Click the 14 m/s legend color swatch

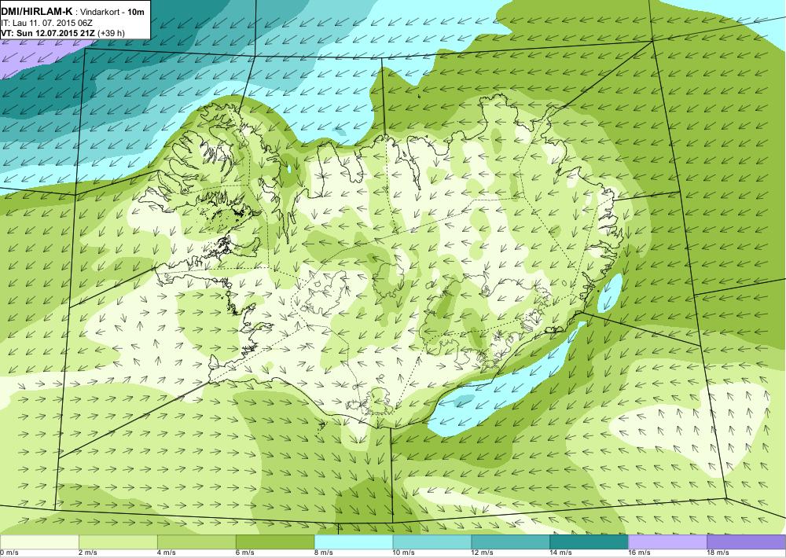tap(589, 542)
